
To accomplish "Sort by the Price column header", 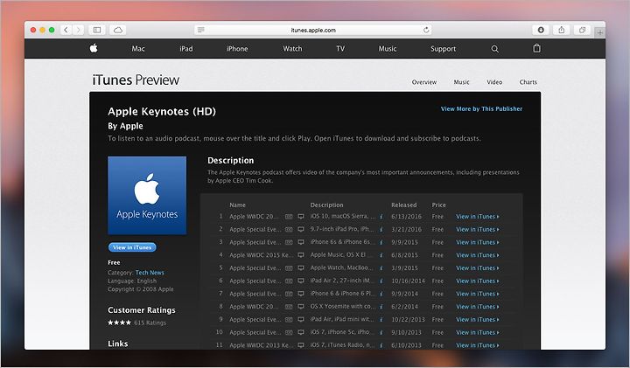I will (438, 205).
